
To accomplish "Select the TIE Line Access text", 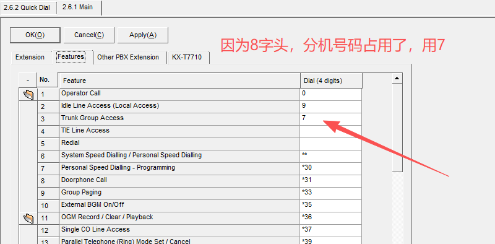I will click(x=85, y=130).
